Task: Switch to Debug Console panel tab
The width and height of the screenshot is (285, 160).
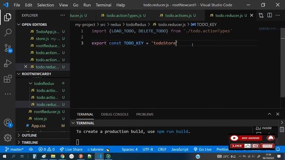Action: [115, 114]
